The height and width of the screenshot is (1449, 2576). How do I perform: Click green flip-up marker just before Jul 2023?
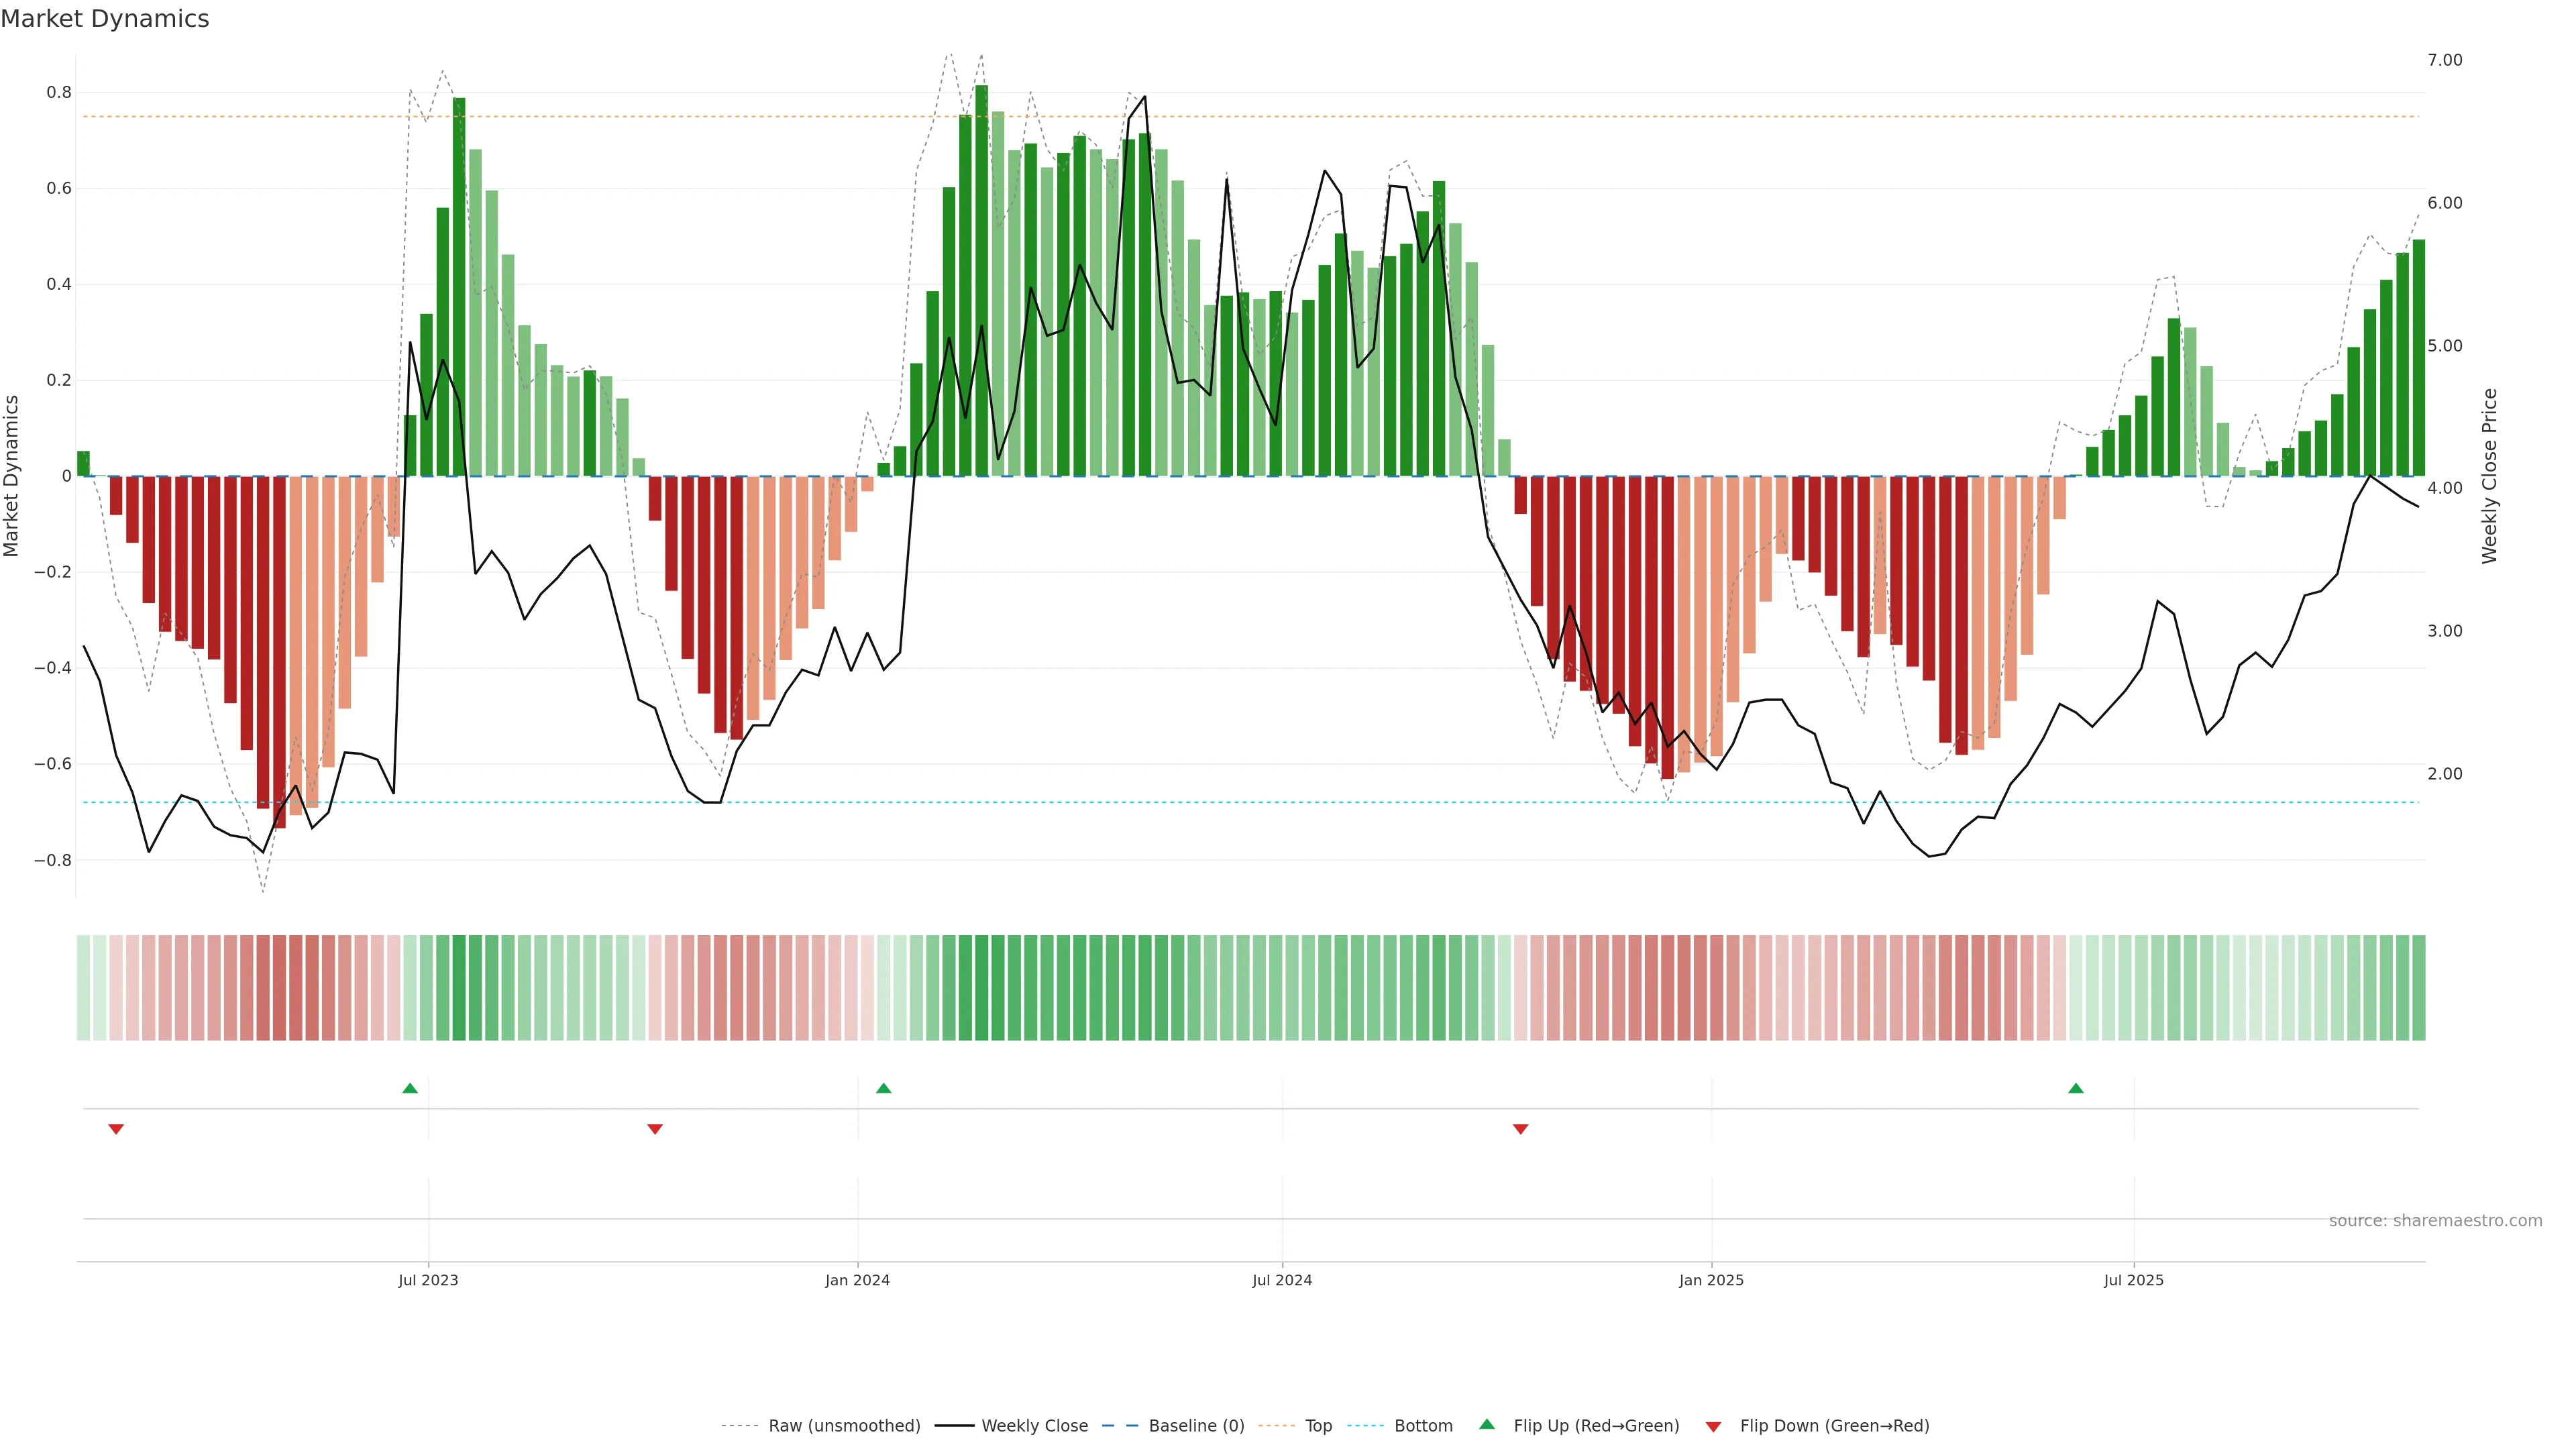(x=410, y=1088)
